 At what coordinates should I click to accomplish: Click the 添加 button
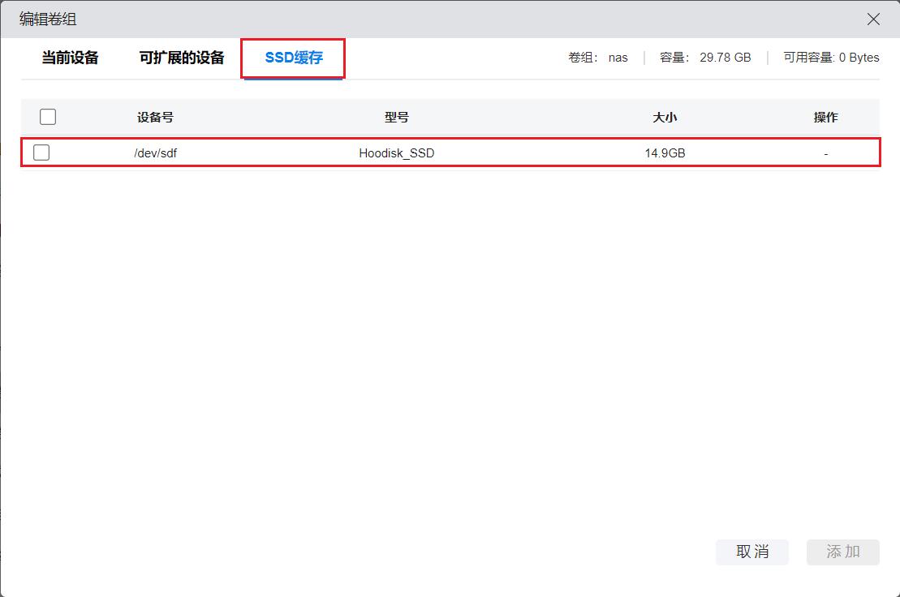(x=842, y=552)
